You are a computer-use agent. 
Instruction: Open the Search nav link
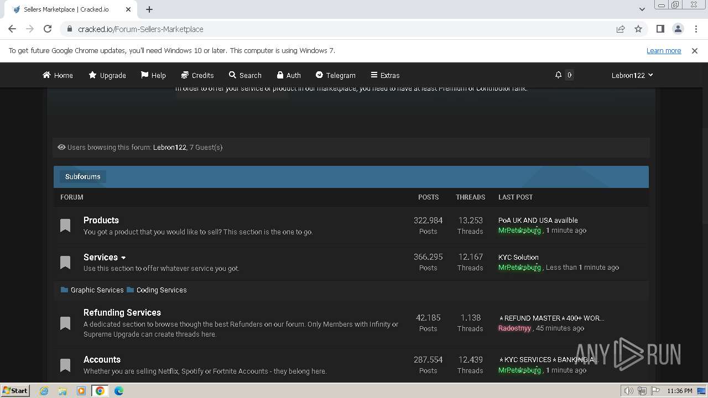[x=245, y=75]
